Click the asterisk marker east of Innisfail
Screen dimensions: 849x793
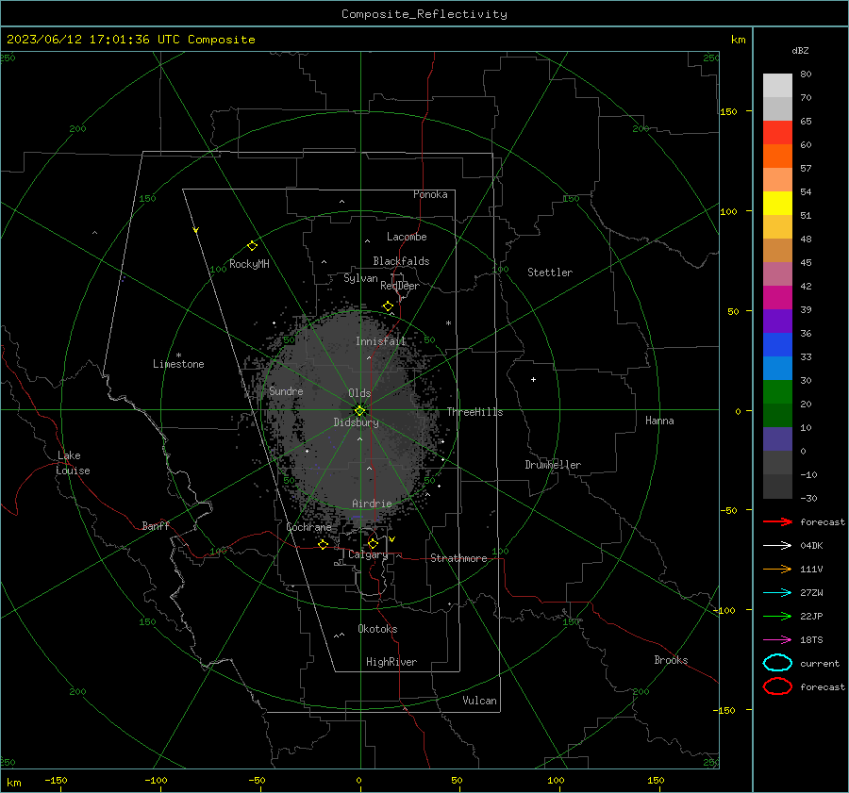click(x=448, y=323)
